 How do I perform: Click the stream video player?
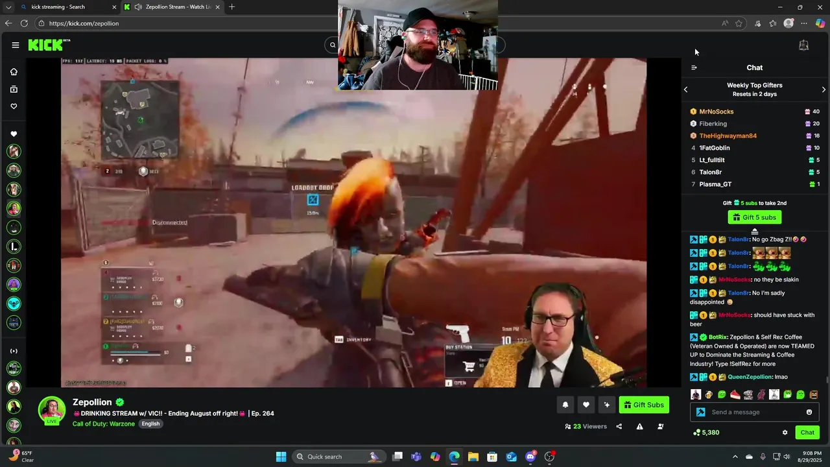353,222
